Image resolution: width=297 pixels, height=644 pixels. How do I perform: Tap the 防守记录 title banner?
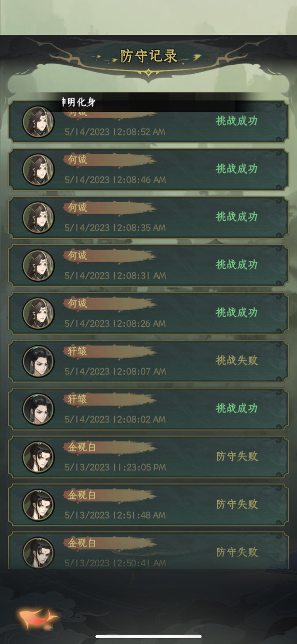[x=148, y=56]
